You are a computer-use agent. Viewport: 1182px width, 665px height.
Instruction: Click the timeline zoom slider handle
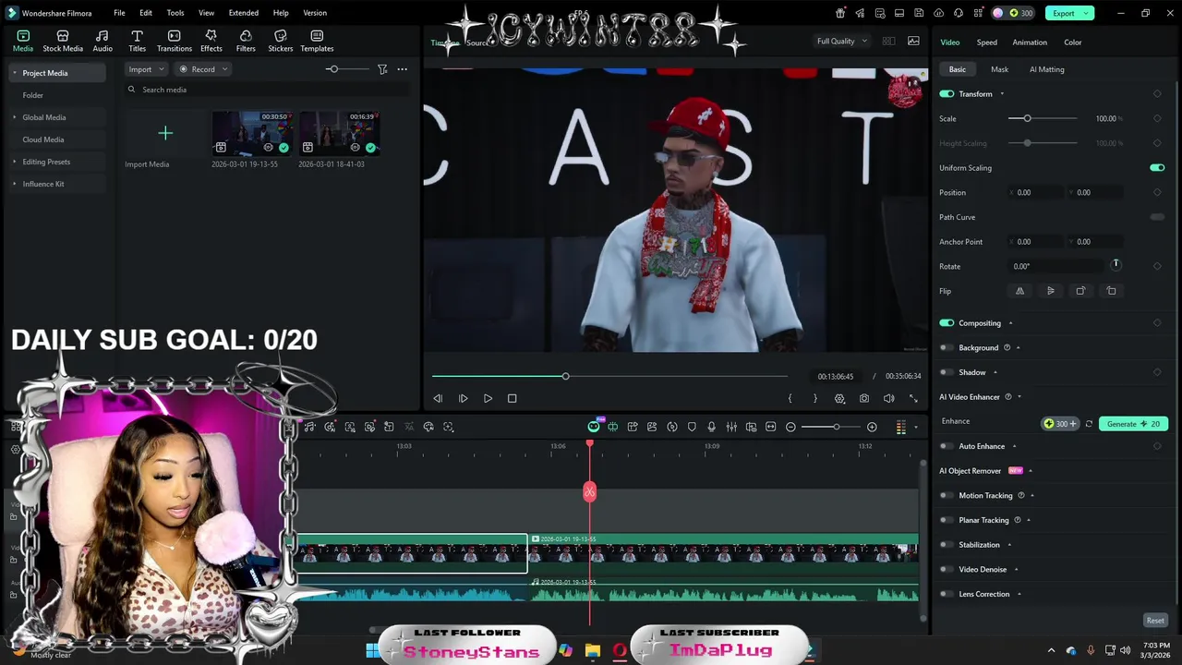click(836, 427)
